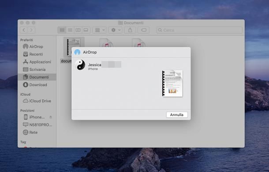Click the Share toolbar button
Image resolution: width=269 pixels, height=172 pixels.
[x=130, y=30]
